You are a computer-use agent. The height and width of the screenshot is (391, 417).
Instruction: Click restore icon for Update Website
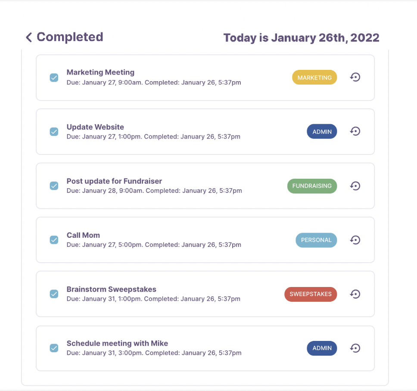[355, 131]
